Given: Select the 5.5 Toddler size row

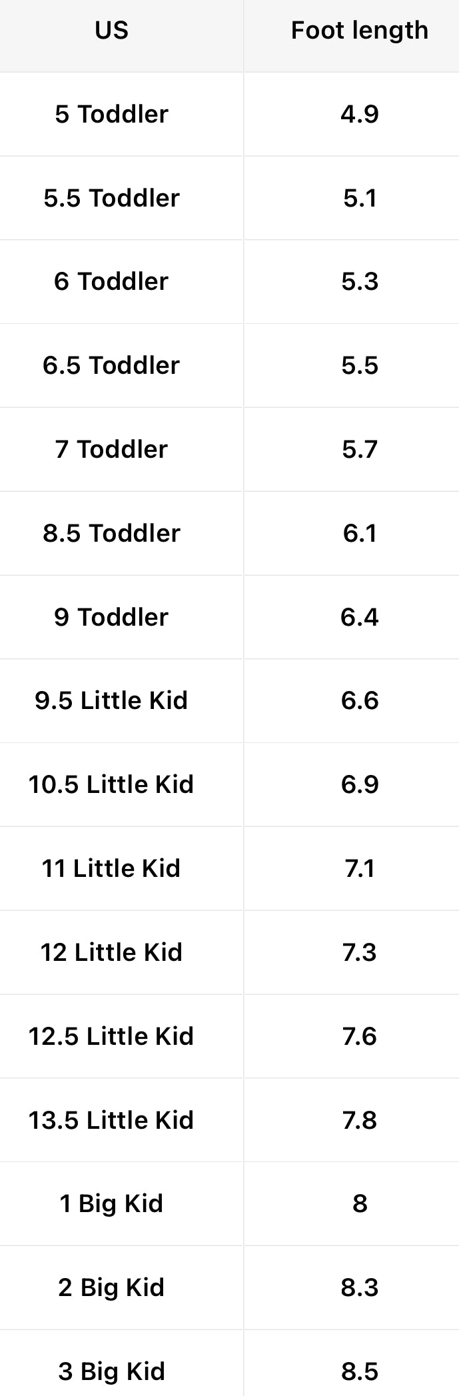Looking at the screenshot, I should pos(111,198).
